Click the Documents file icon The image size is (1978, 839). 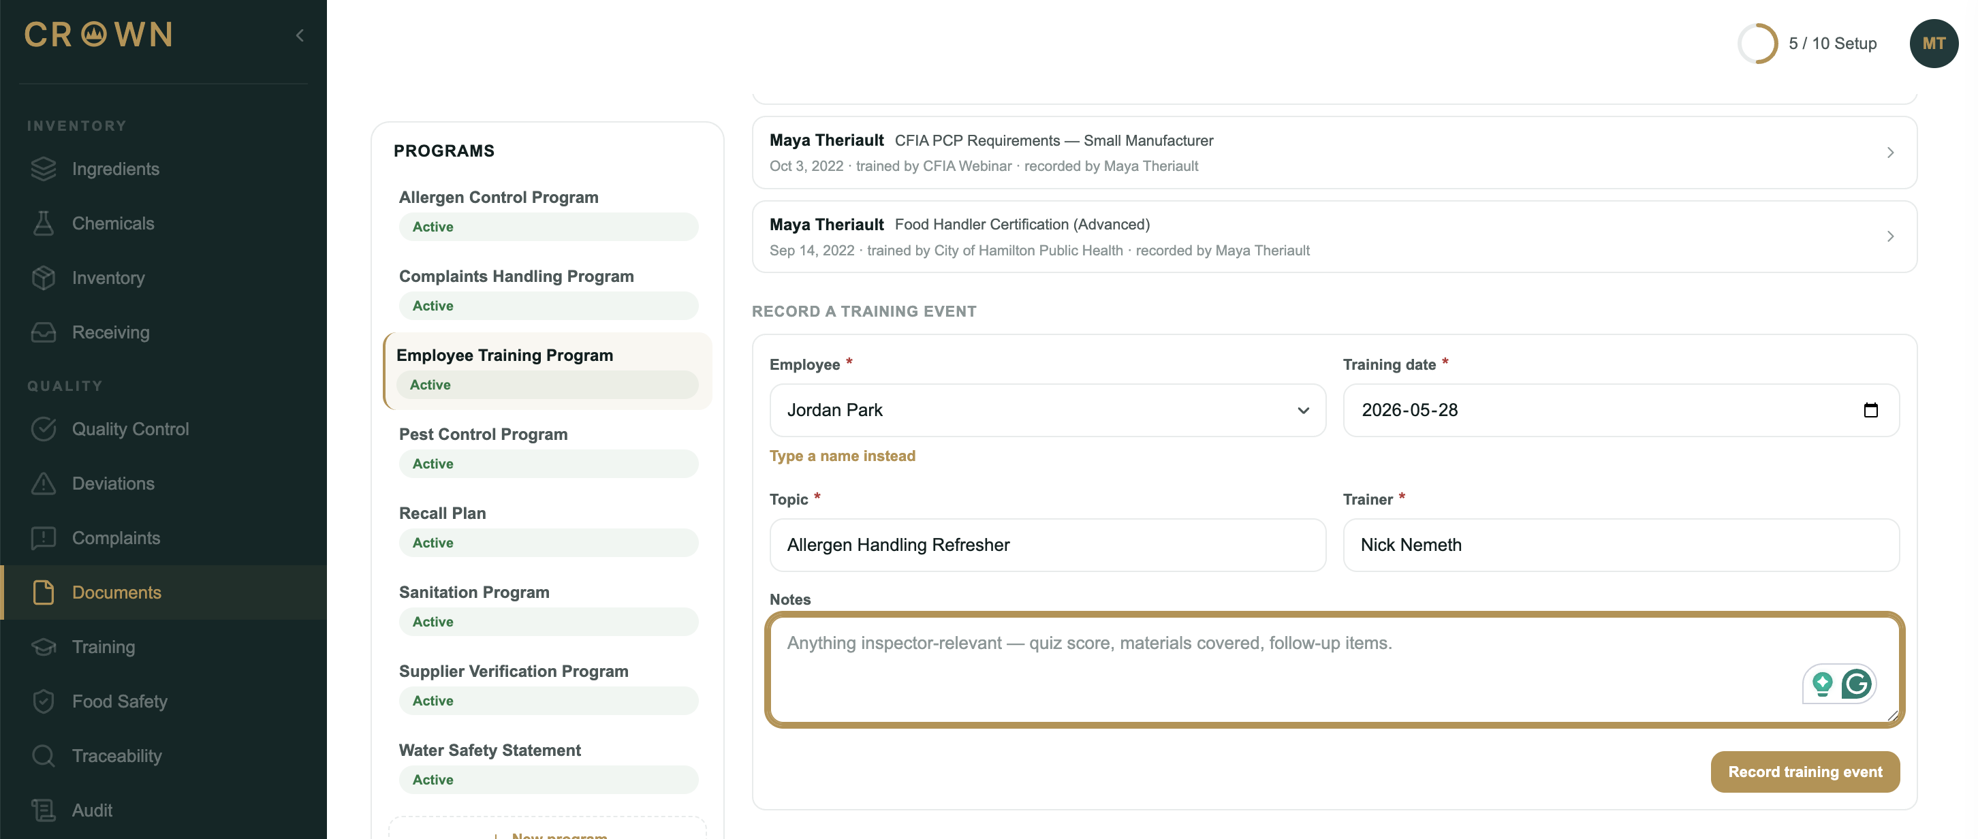[x=44, y=592]
